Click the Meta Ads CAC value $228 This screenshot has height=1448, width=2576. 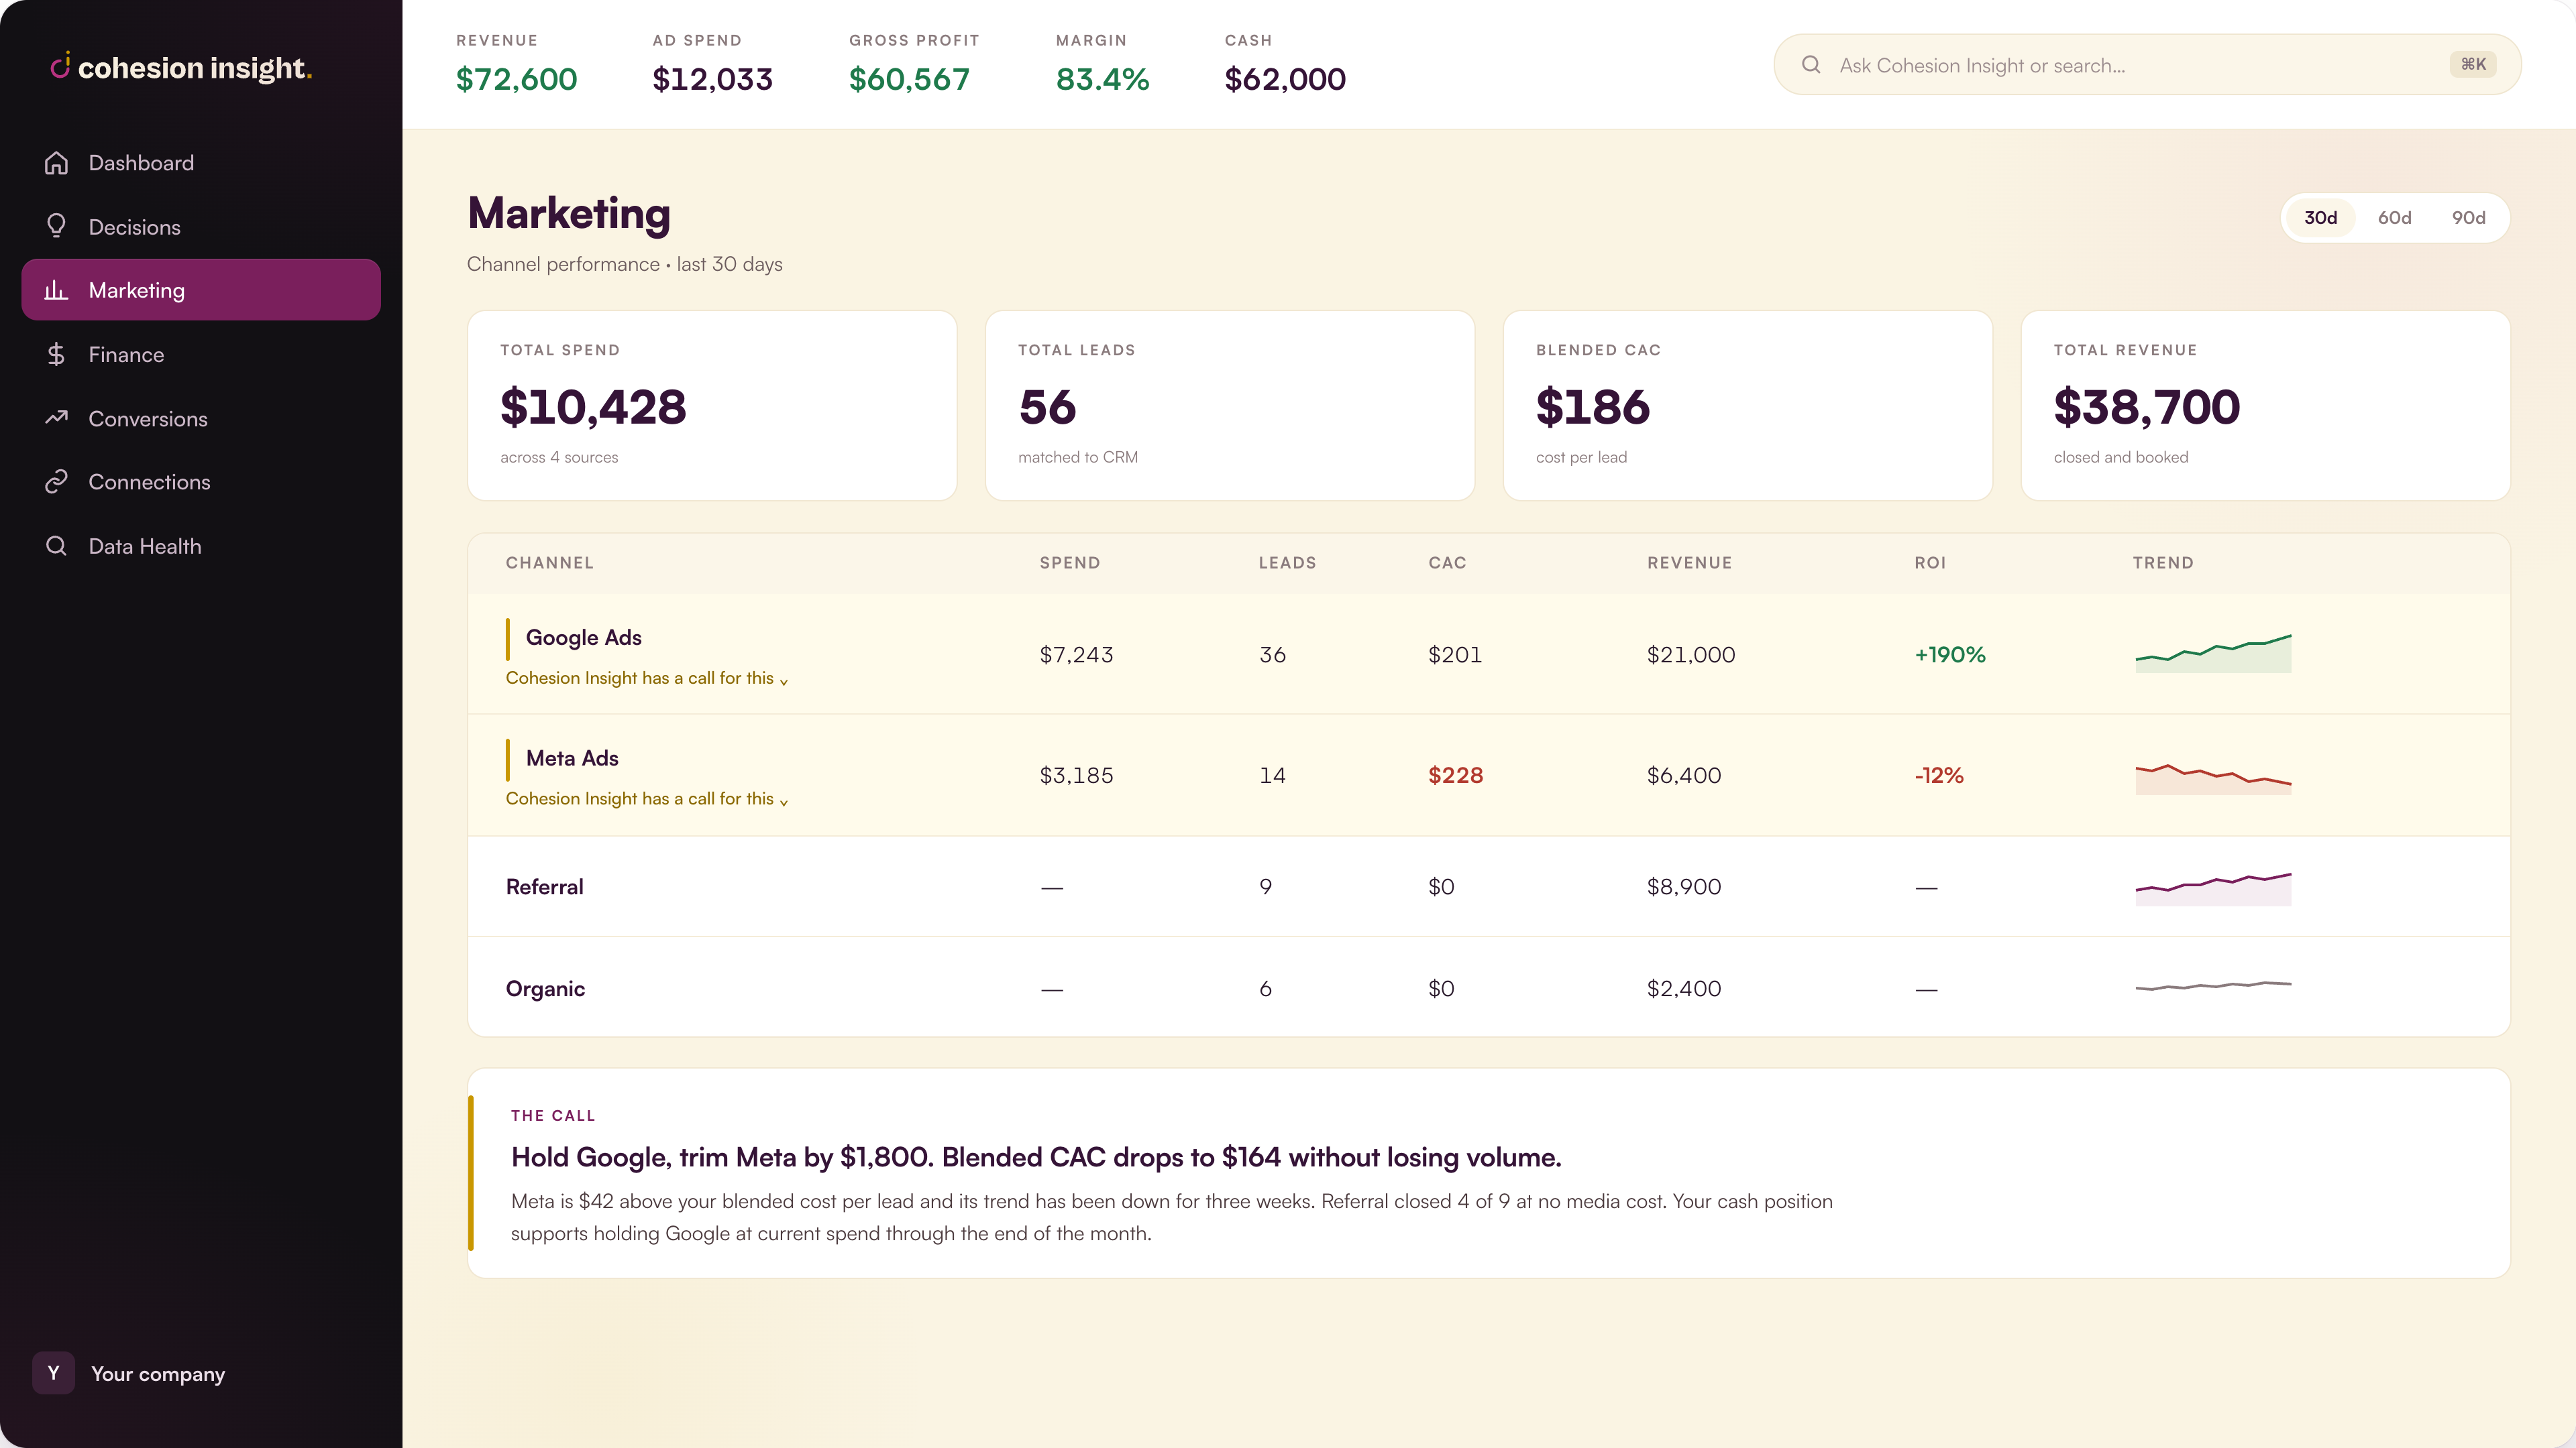tap(1456, 776)
